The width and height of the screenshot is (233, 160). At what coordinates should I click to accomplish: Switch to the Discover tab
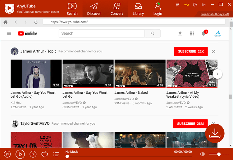pos(94,9)
